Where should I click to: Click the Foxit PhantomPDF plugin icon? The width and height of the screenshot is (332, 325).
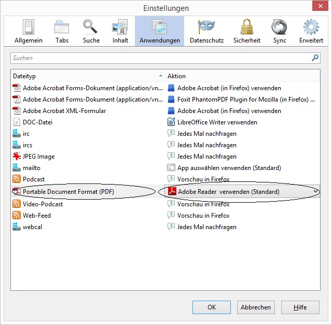click(x=171, y=99)
